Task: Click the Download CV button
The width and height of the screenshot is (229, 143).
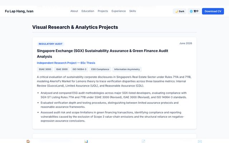Action: (213, 11)
